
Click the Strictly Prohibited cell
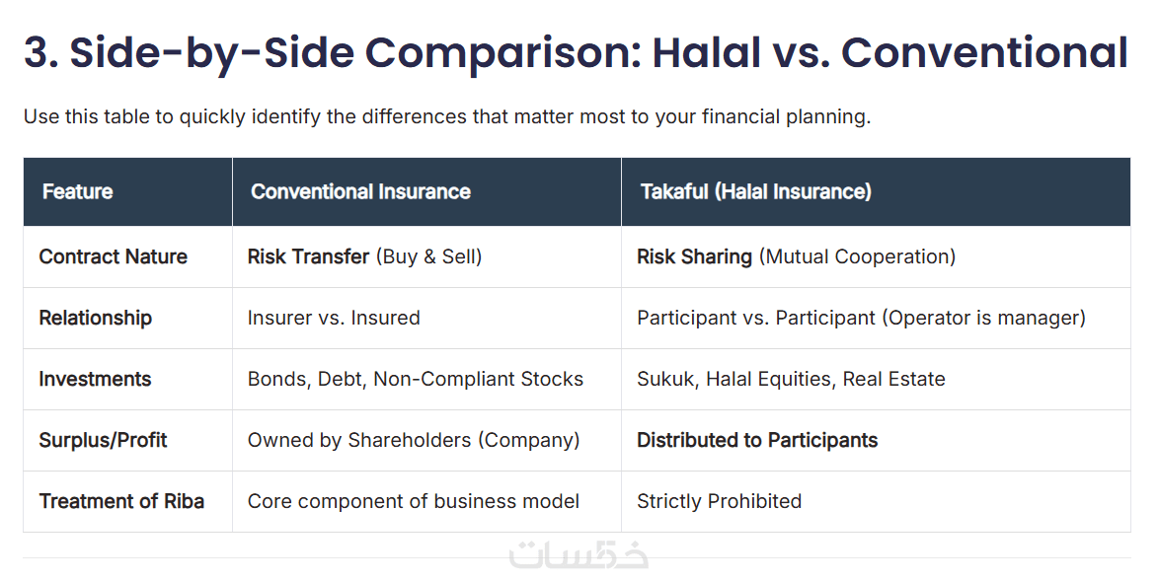click(x=719, y=501)
